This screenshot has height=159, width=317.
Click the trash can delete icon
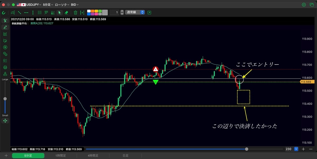tap(76, 12)
